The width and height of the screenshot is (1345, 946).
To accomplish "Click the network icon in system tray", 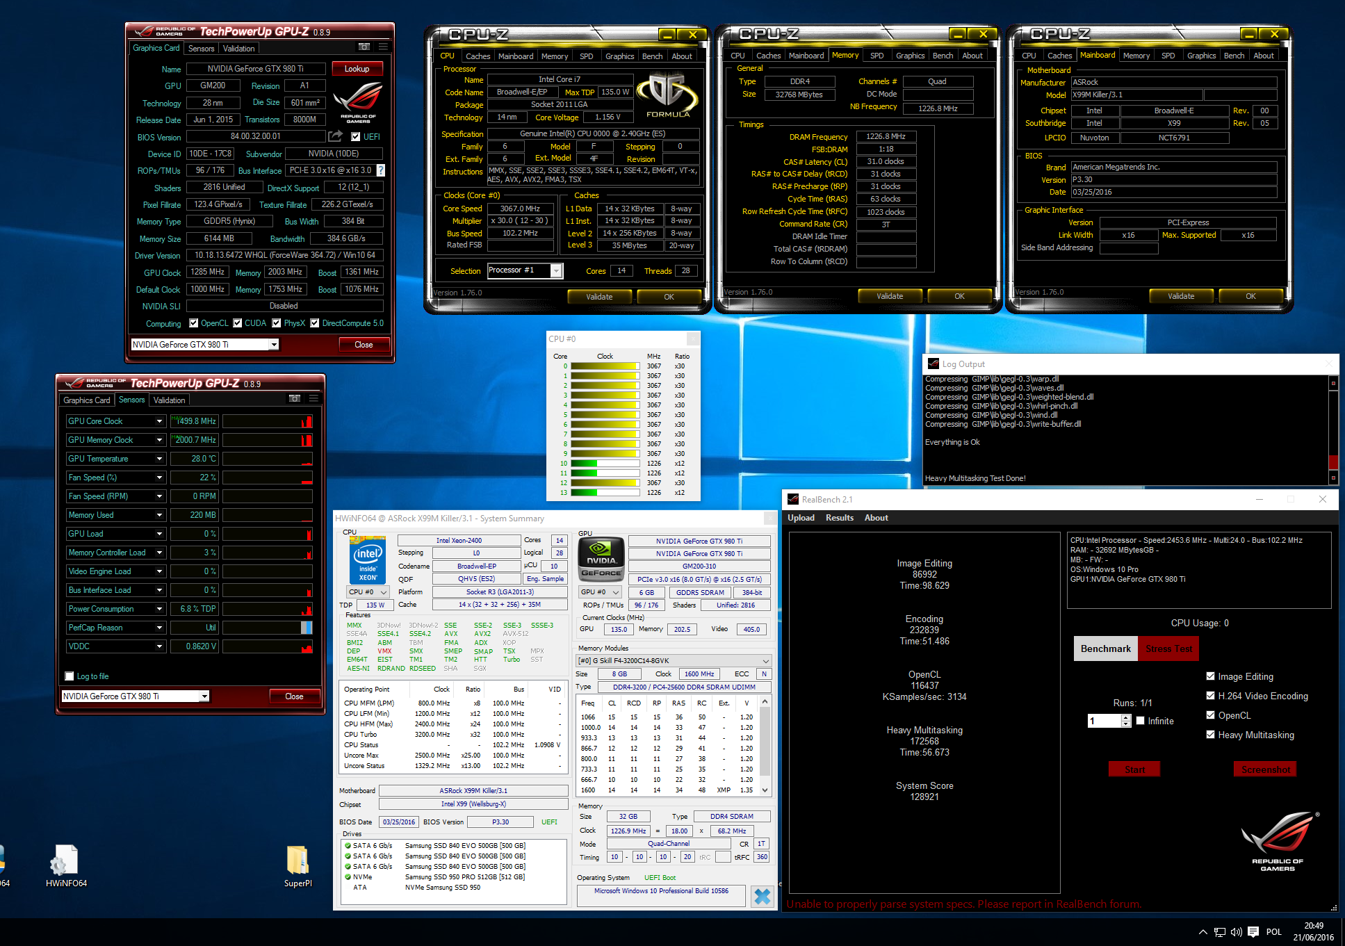I will point(1220,932).
